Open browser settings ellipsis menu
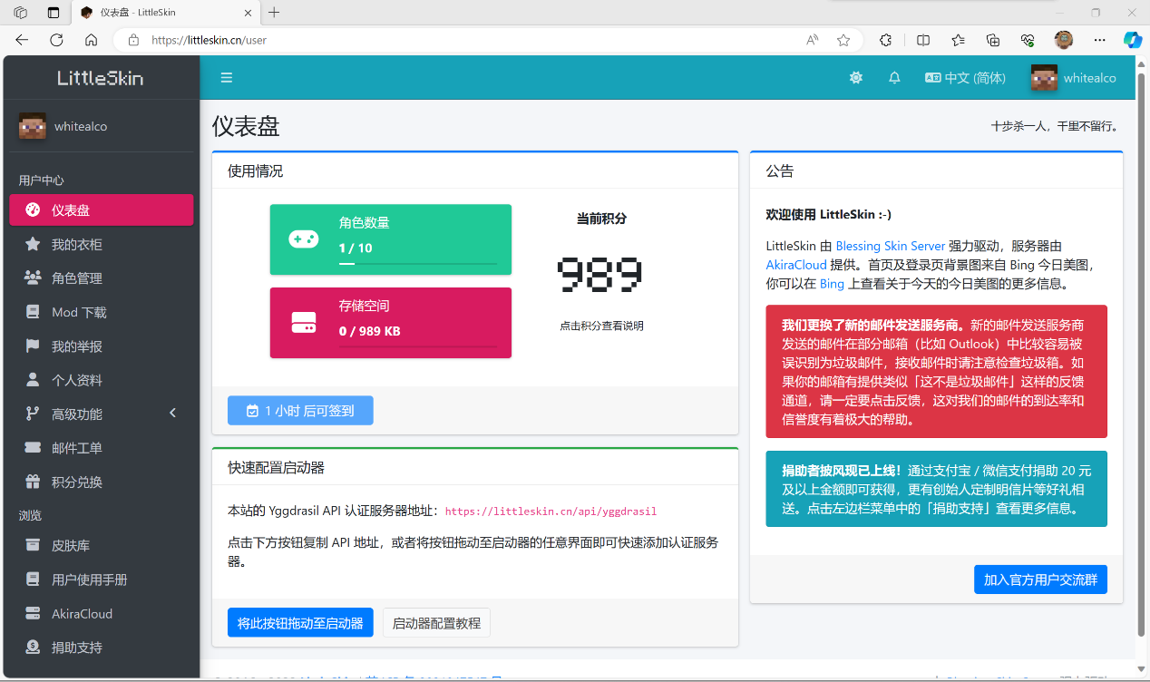The image size is (1150, 682). click(1100, 40)
